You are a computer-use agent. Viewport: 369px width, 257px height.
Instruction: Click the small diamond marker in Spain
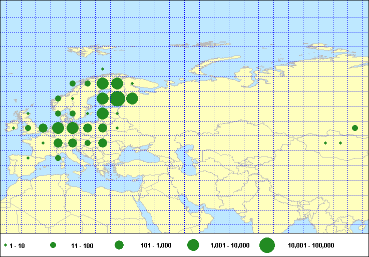[28, 158]
